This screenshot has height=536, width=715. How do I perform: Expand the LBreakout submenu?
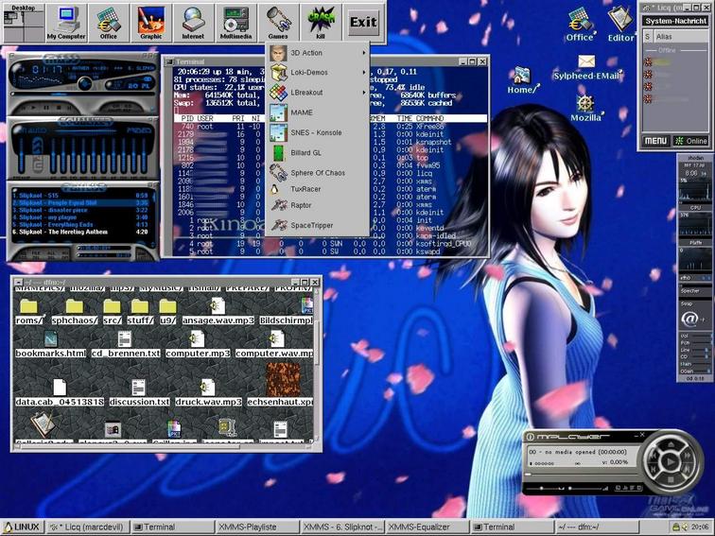(x=318, y=93)
